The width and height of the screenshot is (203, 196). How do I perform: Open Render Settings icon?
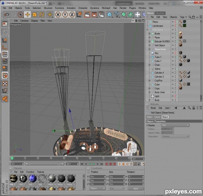click(101, 15)
